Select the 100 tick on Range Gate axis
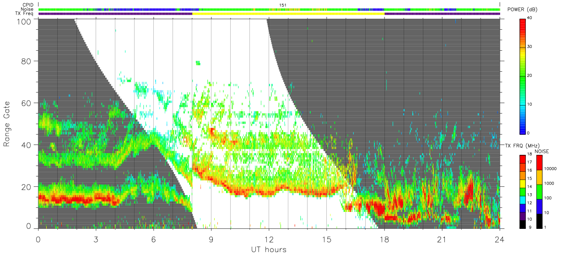This screenshot has height=259, width=562. click(x=25, y=21)
